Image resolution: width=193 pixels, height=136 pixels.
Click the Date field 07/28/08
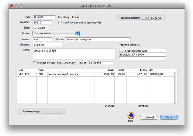(41, 28)
